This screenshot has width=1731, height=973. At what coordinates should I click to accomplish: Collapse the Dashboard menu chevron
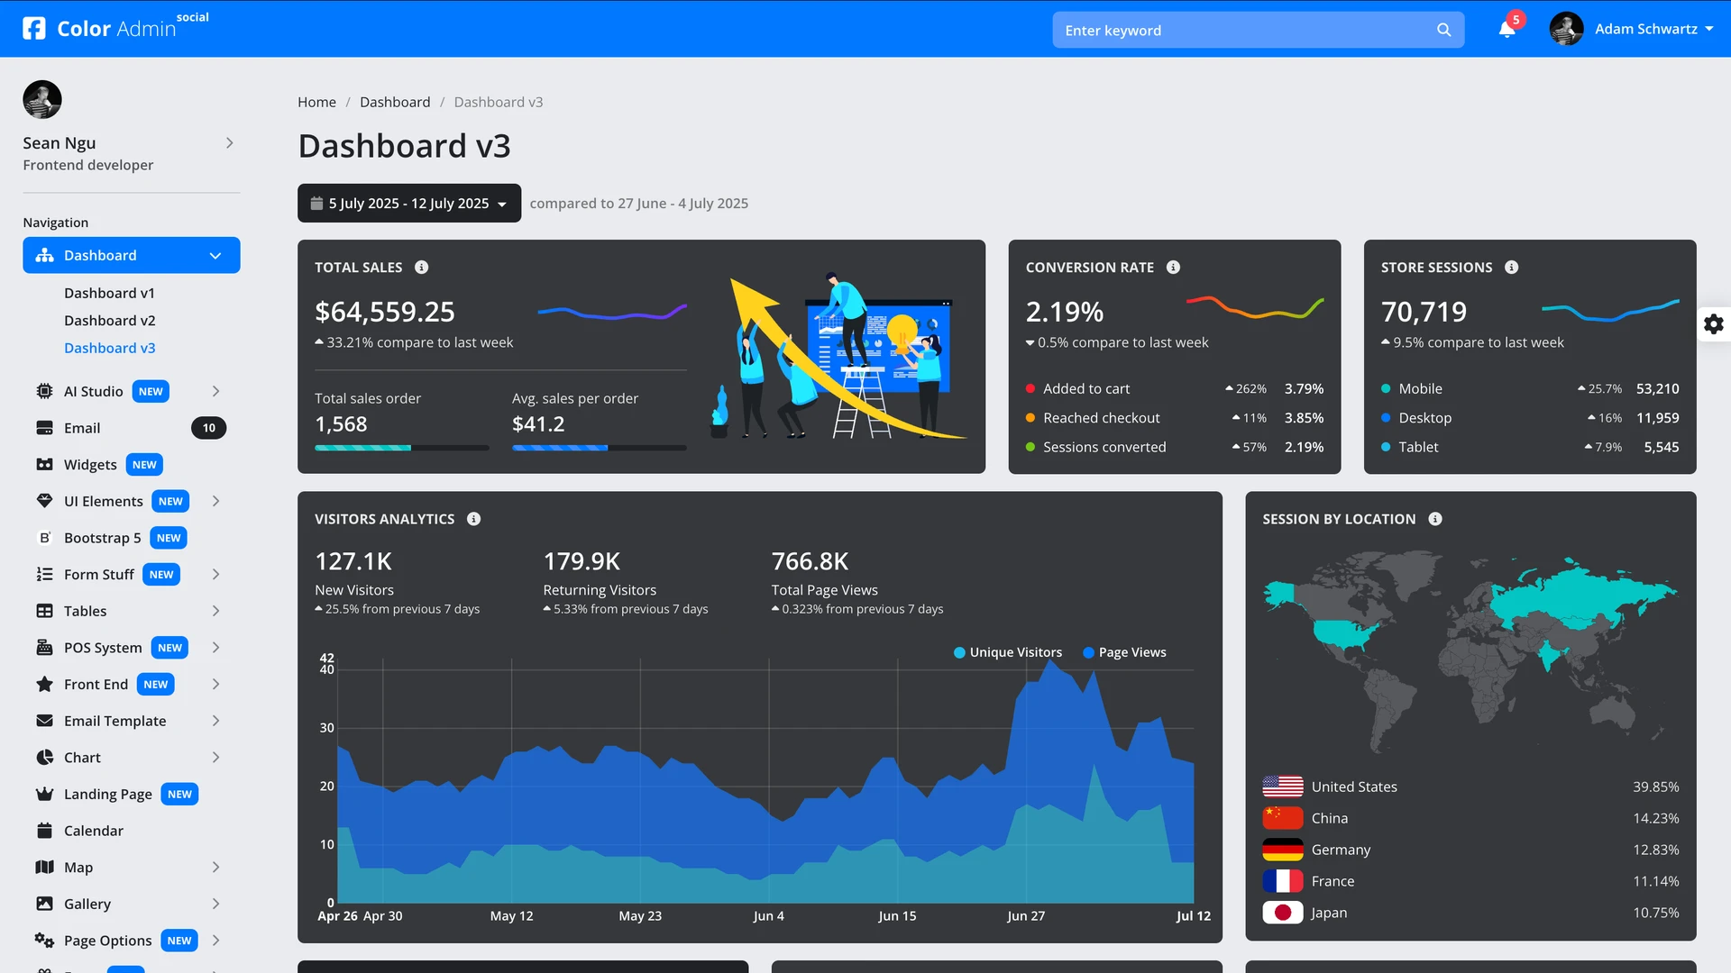(215, 256)
